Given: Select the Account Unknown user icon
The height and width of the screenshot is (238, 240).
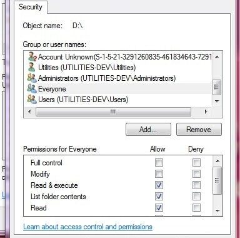Looking at the screenshot, I should pyautogui.click(x=32, y=57).
